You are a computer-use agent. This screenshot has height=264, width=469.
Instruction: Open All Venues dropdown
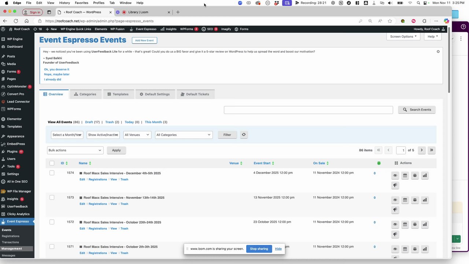pyautogui.click(x=137, y=135)
